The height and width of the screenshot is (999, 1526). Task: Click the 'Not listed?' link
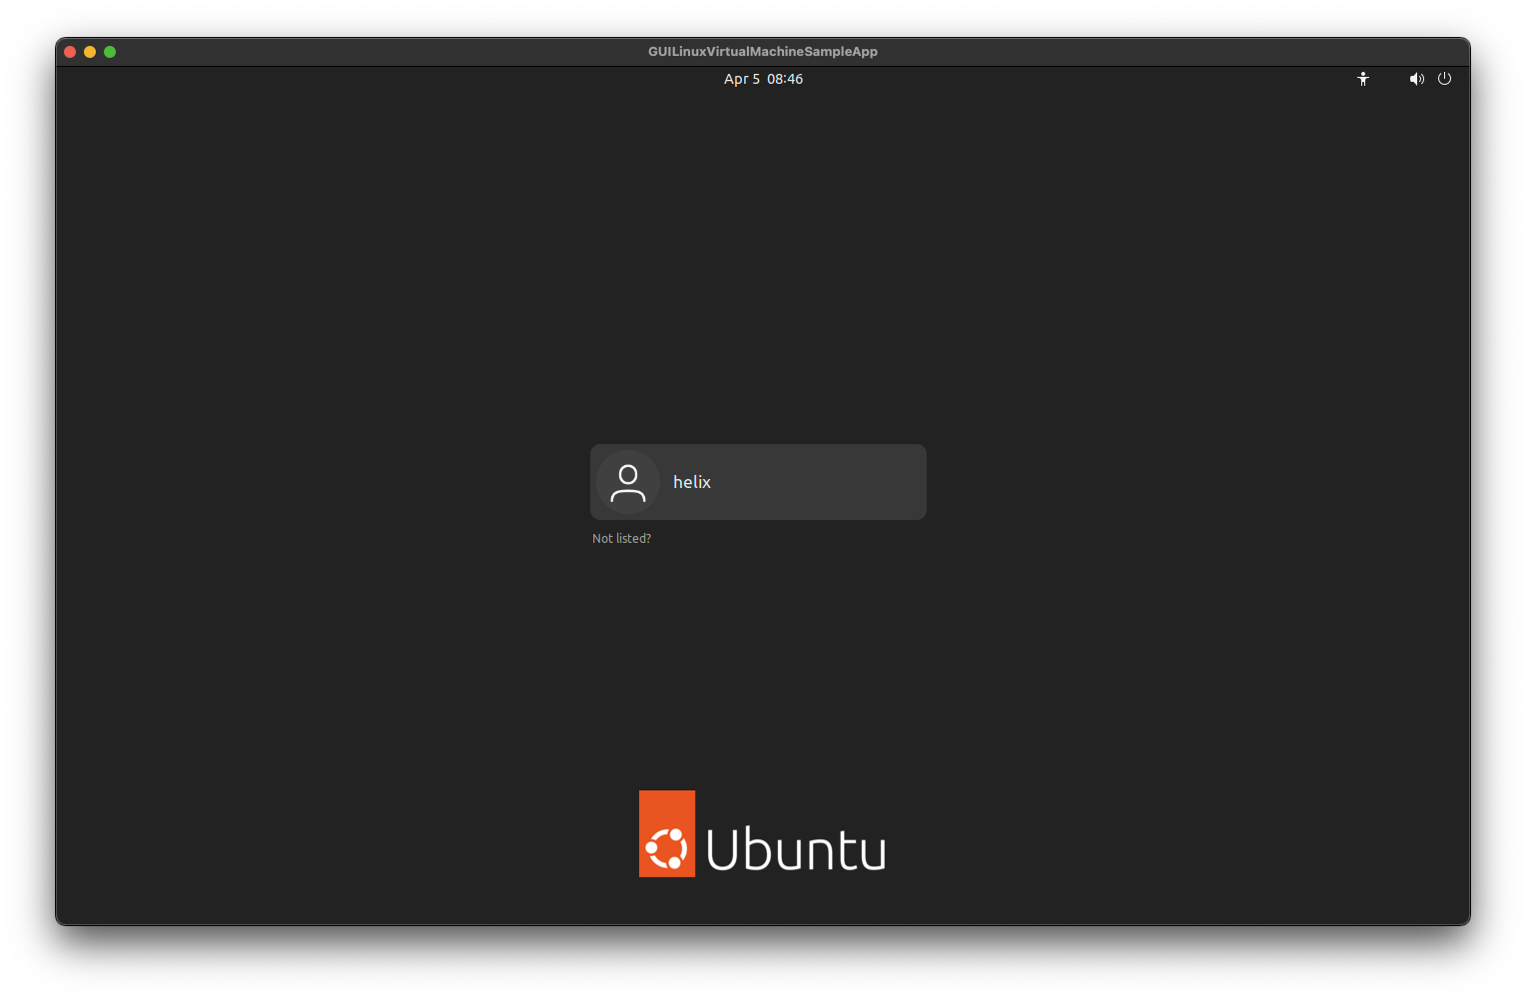[621, 538]
